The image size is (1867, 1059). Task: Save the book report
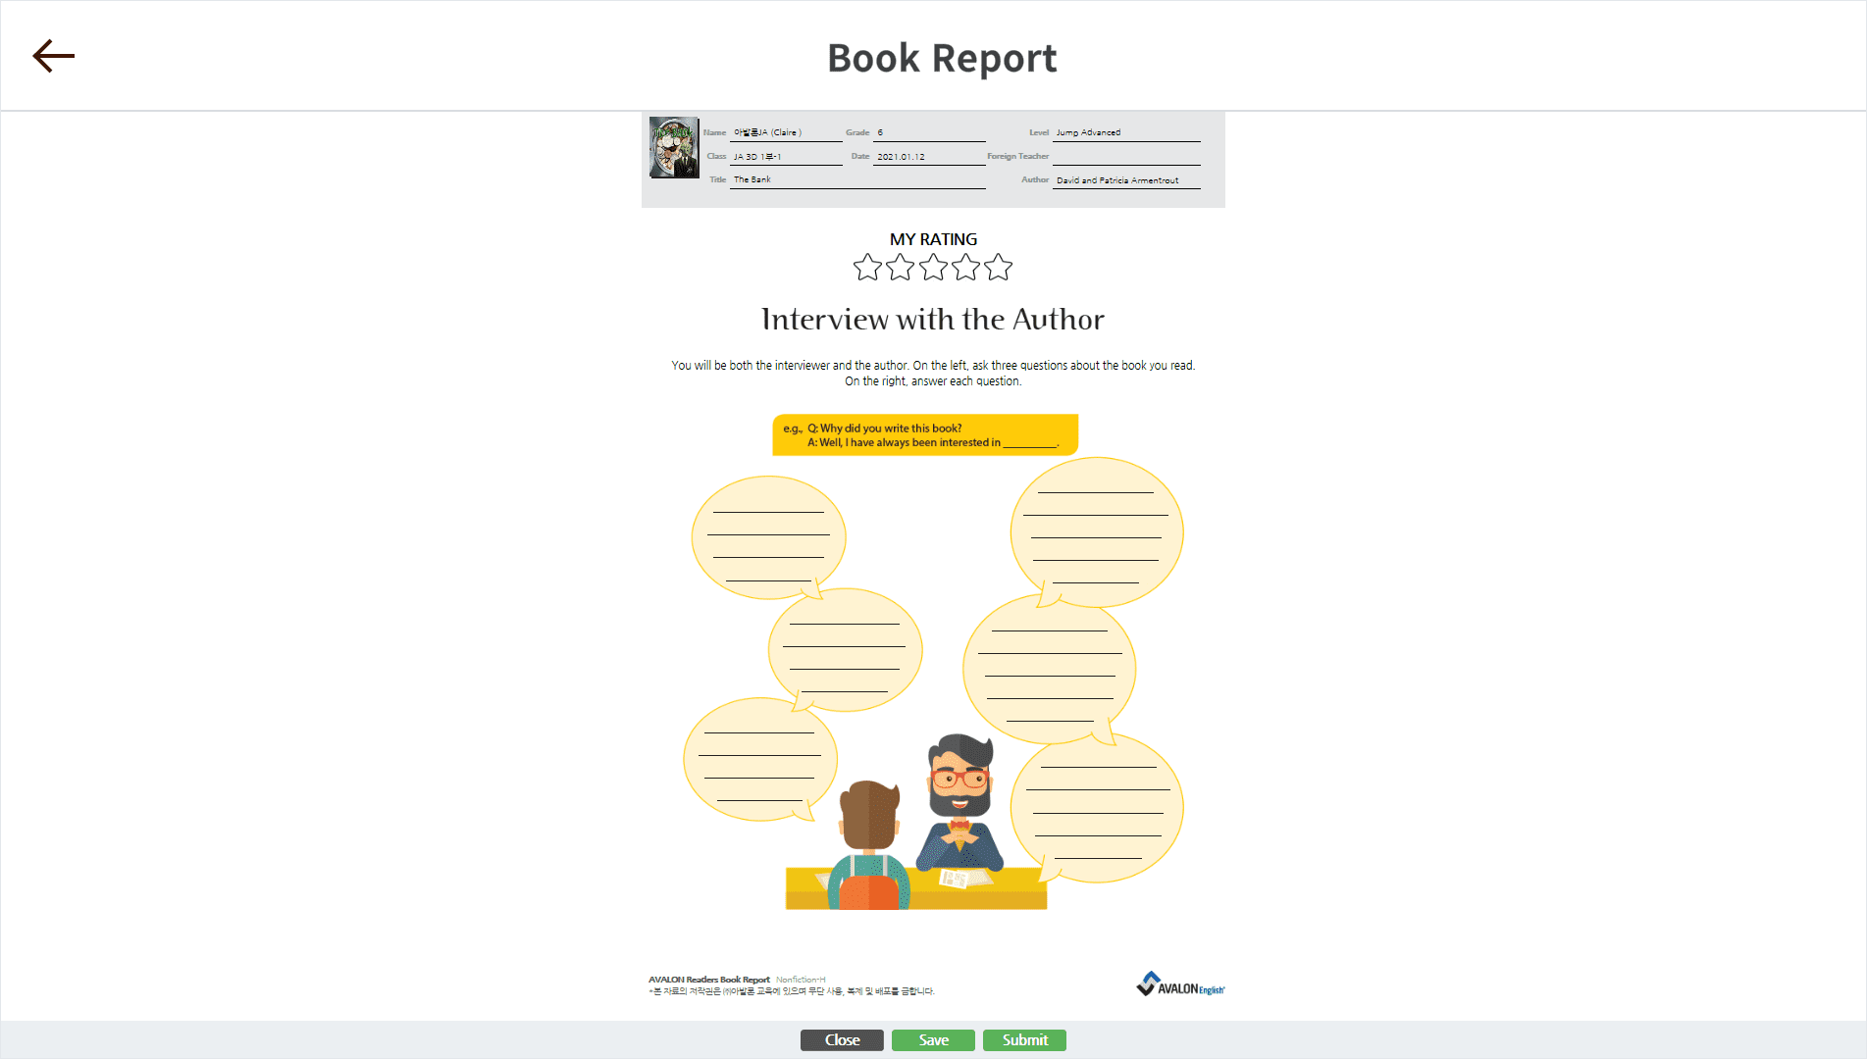tap(933, 1040)
